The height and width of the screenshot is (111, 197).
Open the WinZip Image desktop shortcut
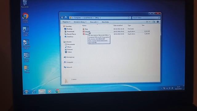(26, 31)
